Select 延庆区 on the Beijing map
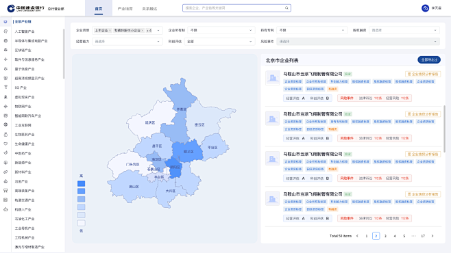 point(150,122)
